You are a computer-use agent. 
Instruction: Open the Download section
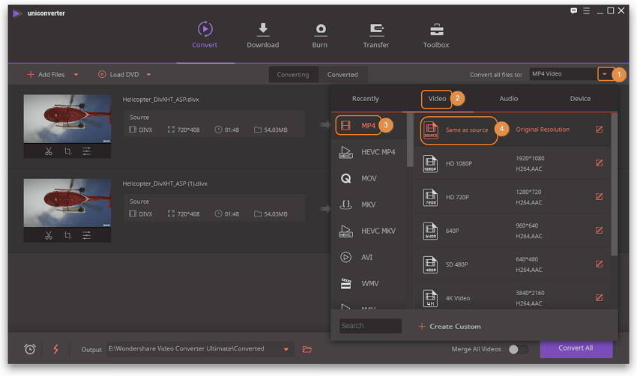263,35
